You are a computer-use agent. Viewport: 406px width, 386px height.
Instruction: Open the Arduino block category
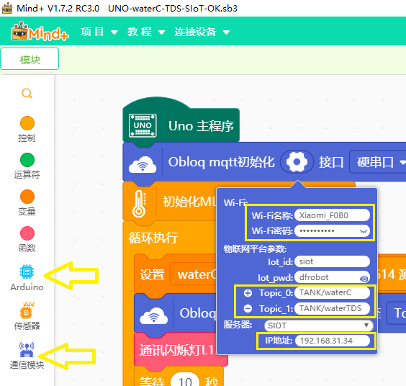27,278
